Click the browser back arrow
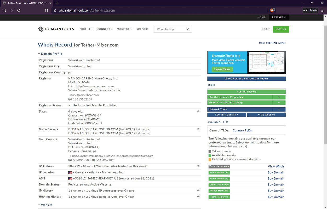This screenshot has width=327, height=209. coord(5,10)
